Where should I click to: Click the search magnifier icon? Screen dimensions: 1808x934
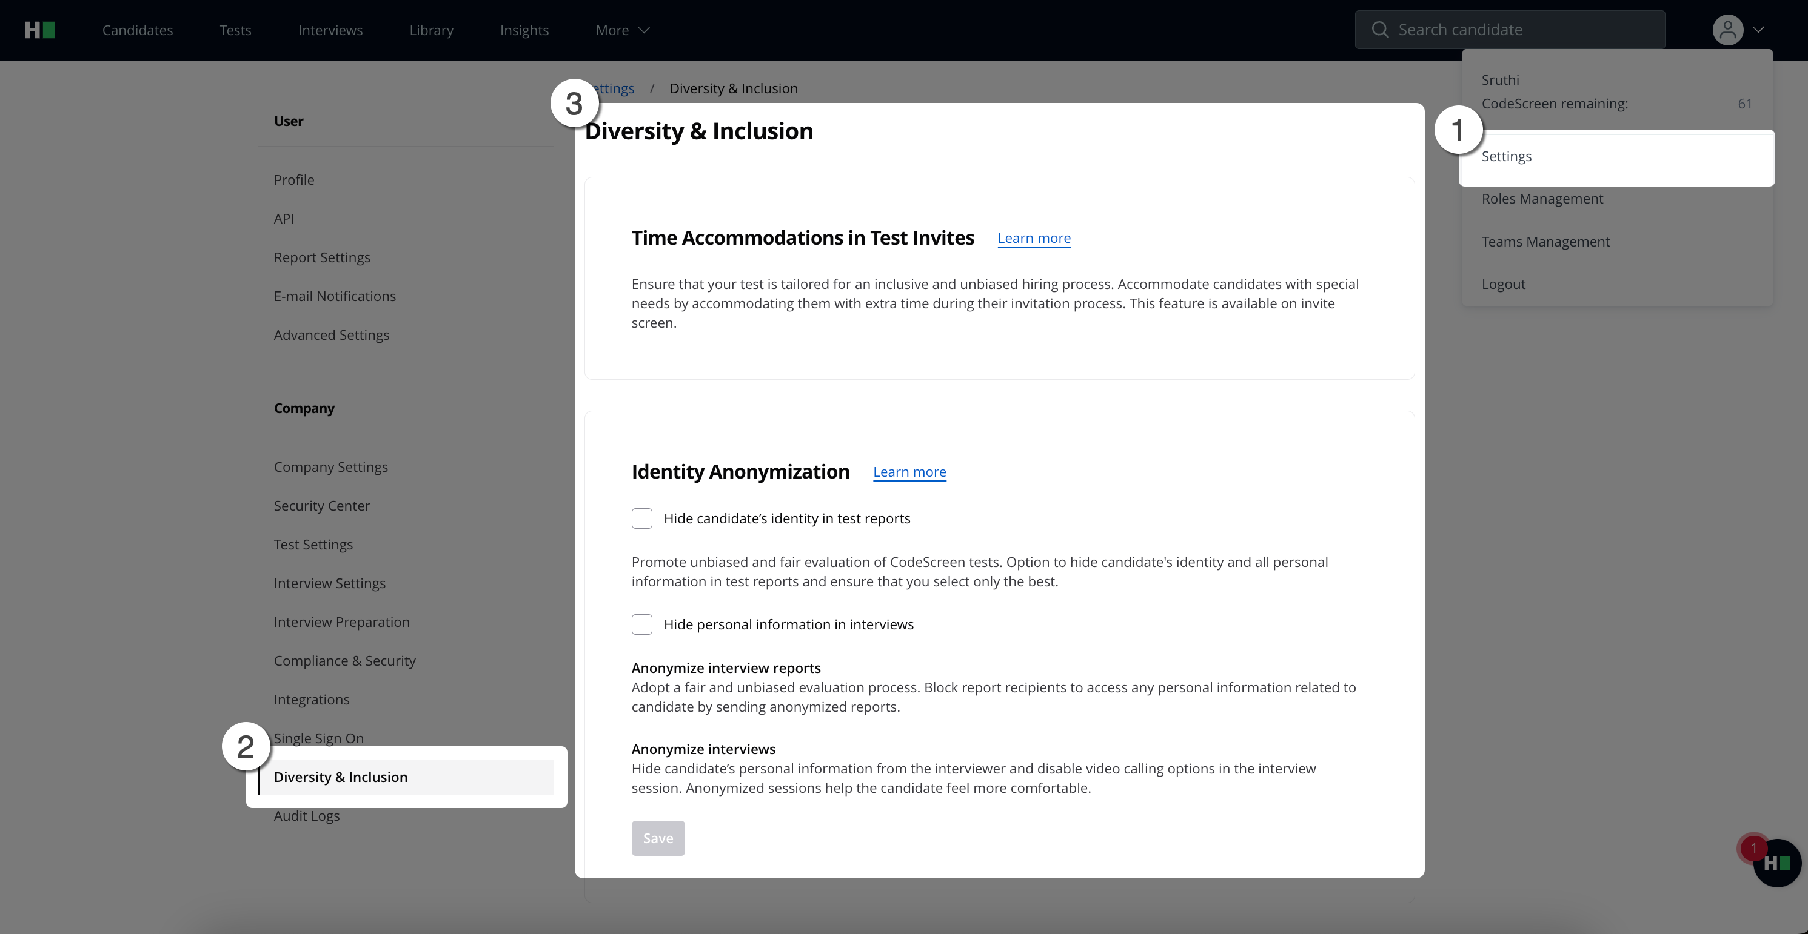click(x=1380, y=30)
